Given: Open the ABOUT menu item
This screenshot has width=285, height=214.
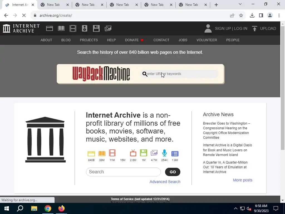Looking at the screenshot, I should [46, 40].
